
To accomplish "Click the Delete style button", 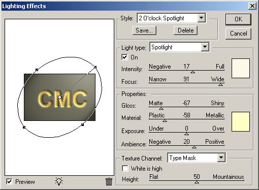I will (x=185, y=30).
